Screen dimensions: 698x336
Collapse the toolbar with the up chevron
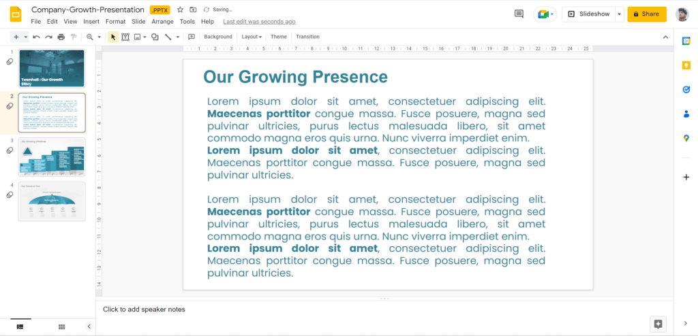pos(665,37)
